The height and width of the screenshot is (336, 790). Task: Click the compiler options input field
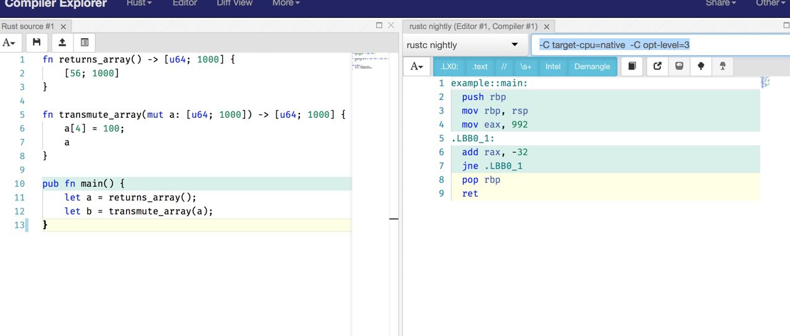(660, 45)
